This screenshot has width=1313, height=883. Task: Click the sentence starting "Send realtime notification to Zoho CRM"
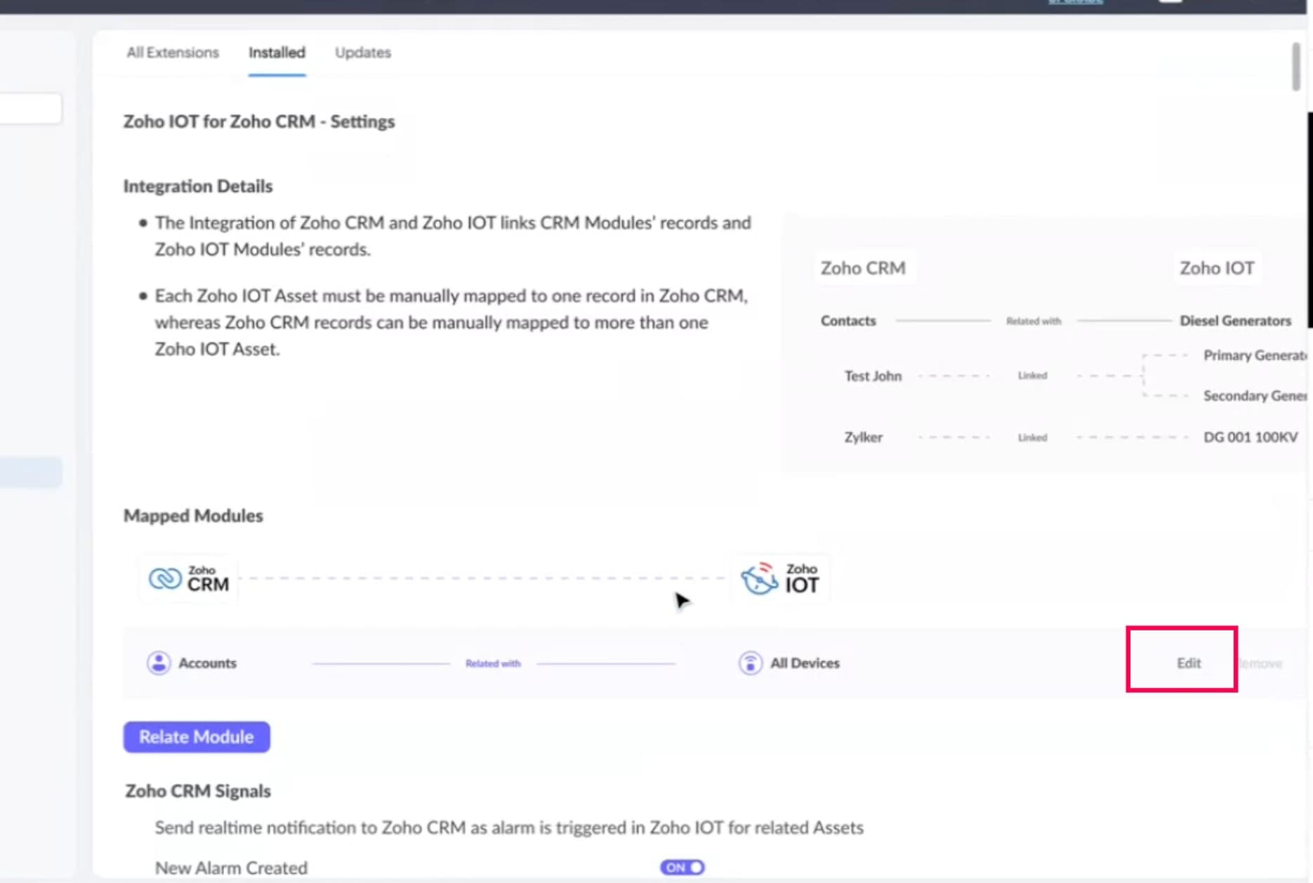[x=509, y=828]
